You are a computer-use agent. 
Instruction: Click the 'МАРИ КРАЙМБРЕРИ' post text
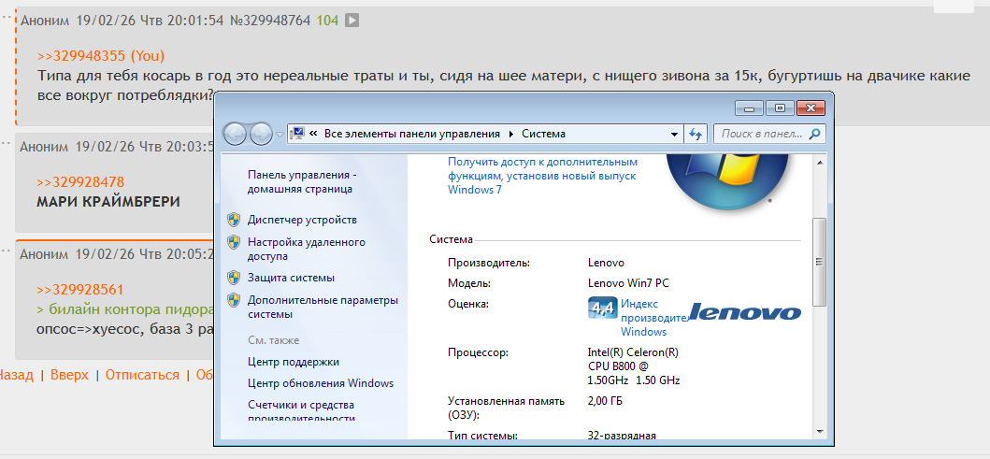pyautogui.click(x=108, y=202)
